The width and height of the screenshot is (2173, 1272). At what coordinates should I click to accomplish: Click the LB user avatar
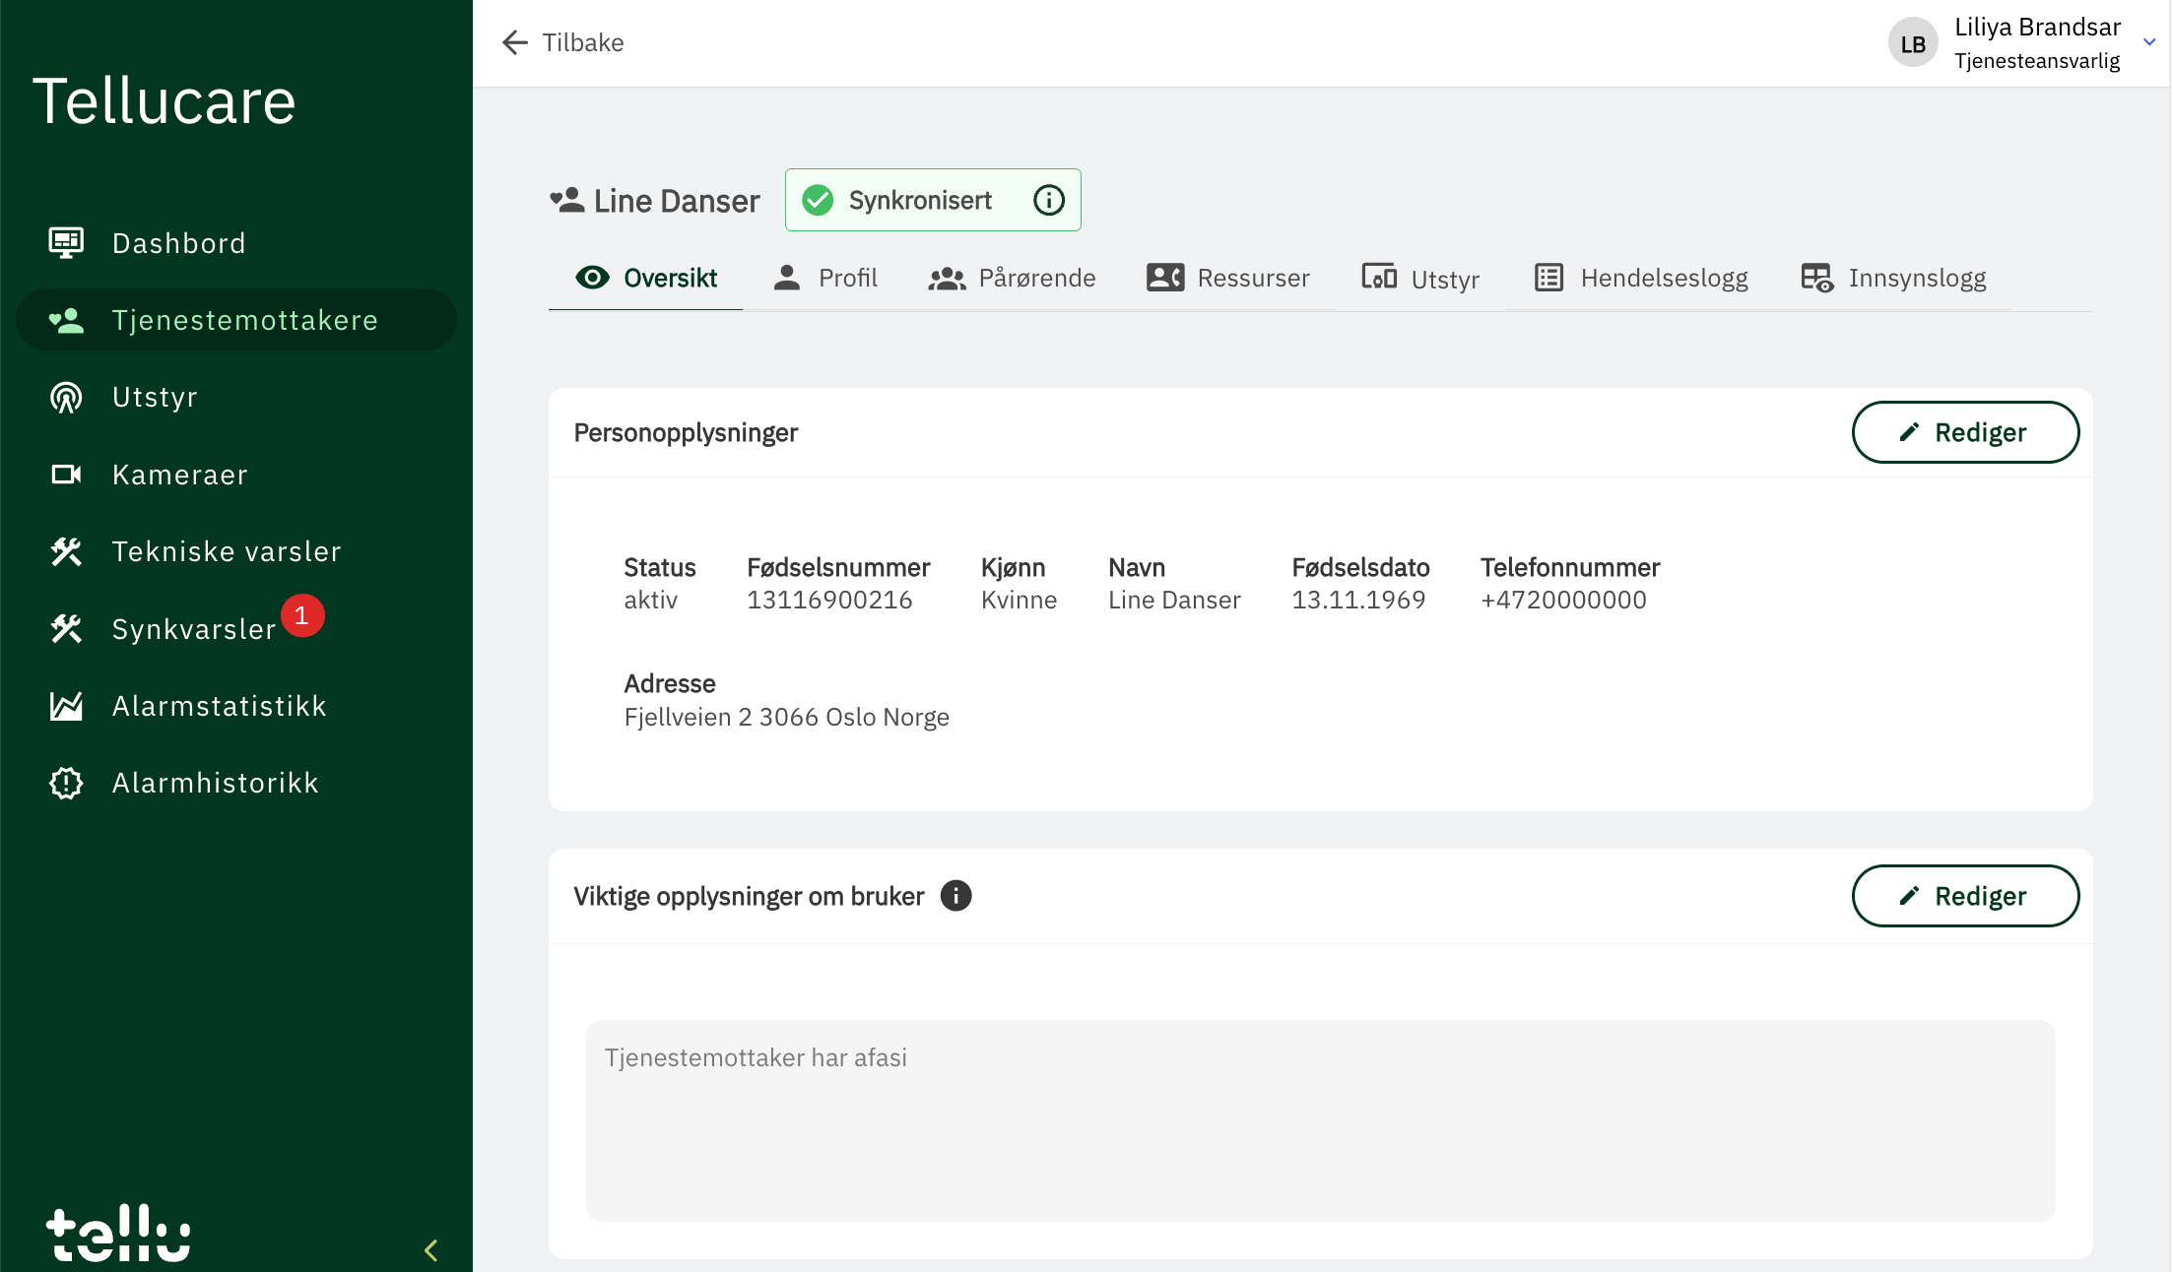point(1913,43)
